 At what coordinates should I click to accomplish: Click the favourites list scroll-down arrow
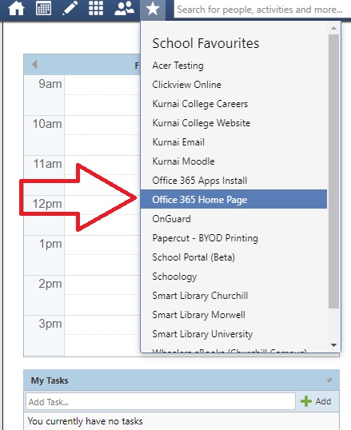333,345
